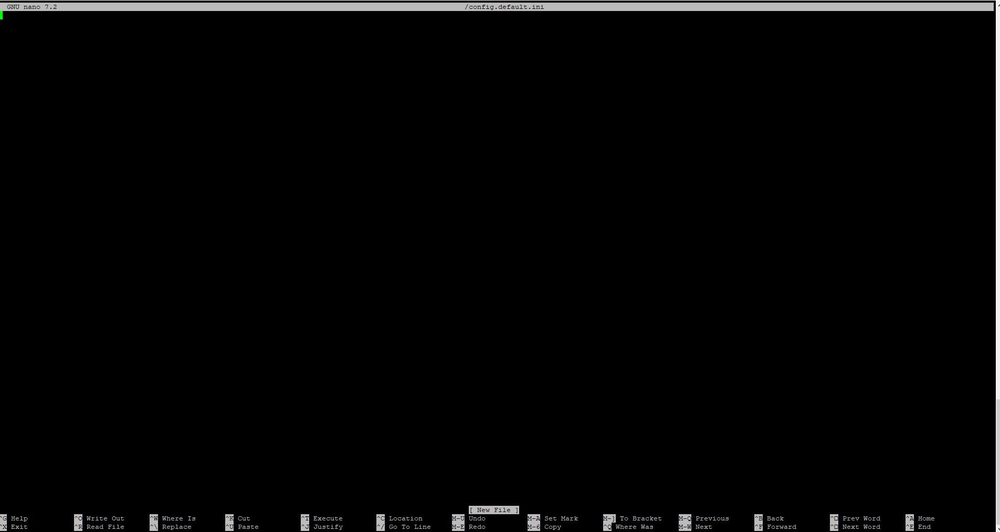
Task: Click the Replace shortcut
Action: tap(176, 527)
